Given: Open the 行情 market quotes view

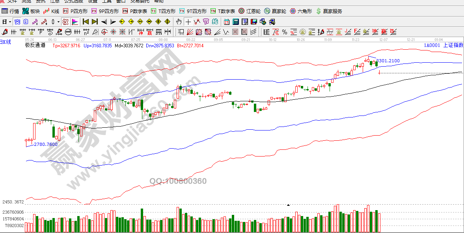Looking at the screenshot, I should click(10, 11).
